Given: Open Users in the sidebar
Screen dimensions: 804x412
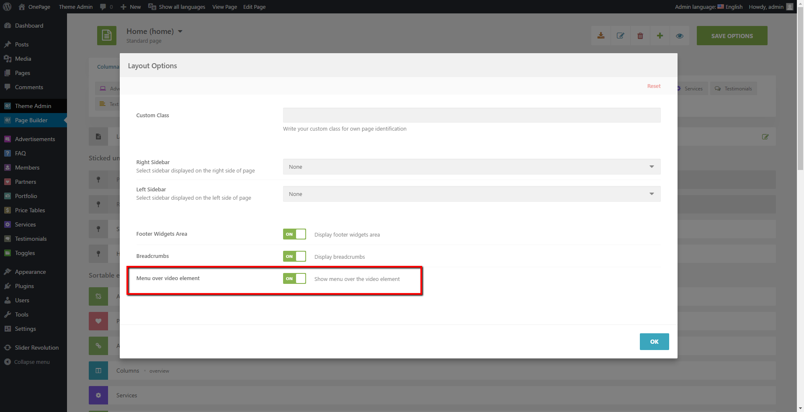Looking at the screenshot, I should [33, 300].
